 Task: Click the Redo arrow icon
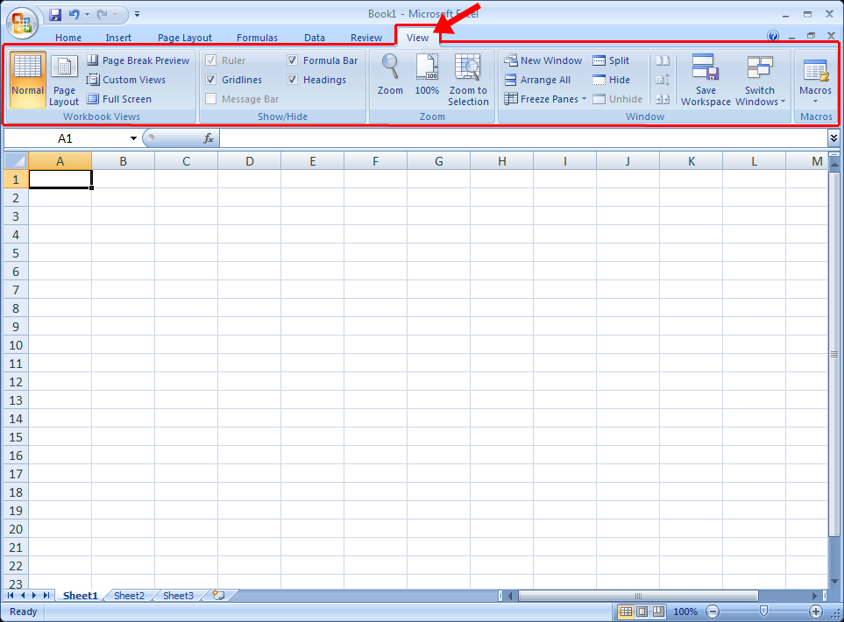pos(102,15)
